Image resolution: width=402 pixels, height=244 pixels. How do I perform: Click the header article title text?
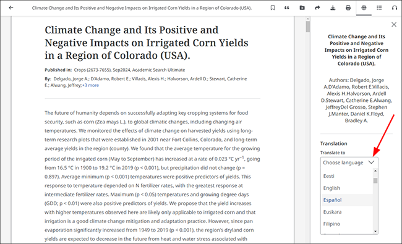(142, 8)
